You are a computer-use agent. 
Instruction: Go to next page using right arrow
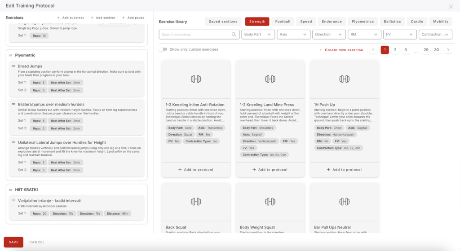(447, 50)
